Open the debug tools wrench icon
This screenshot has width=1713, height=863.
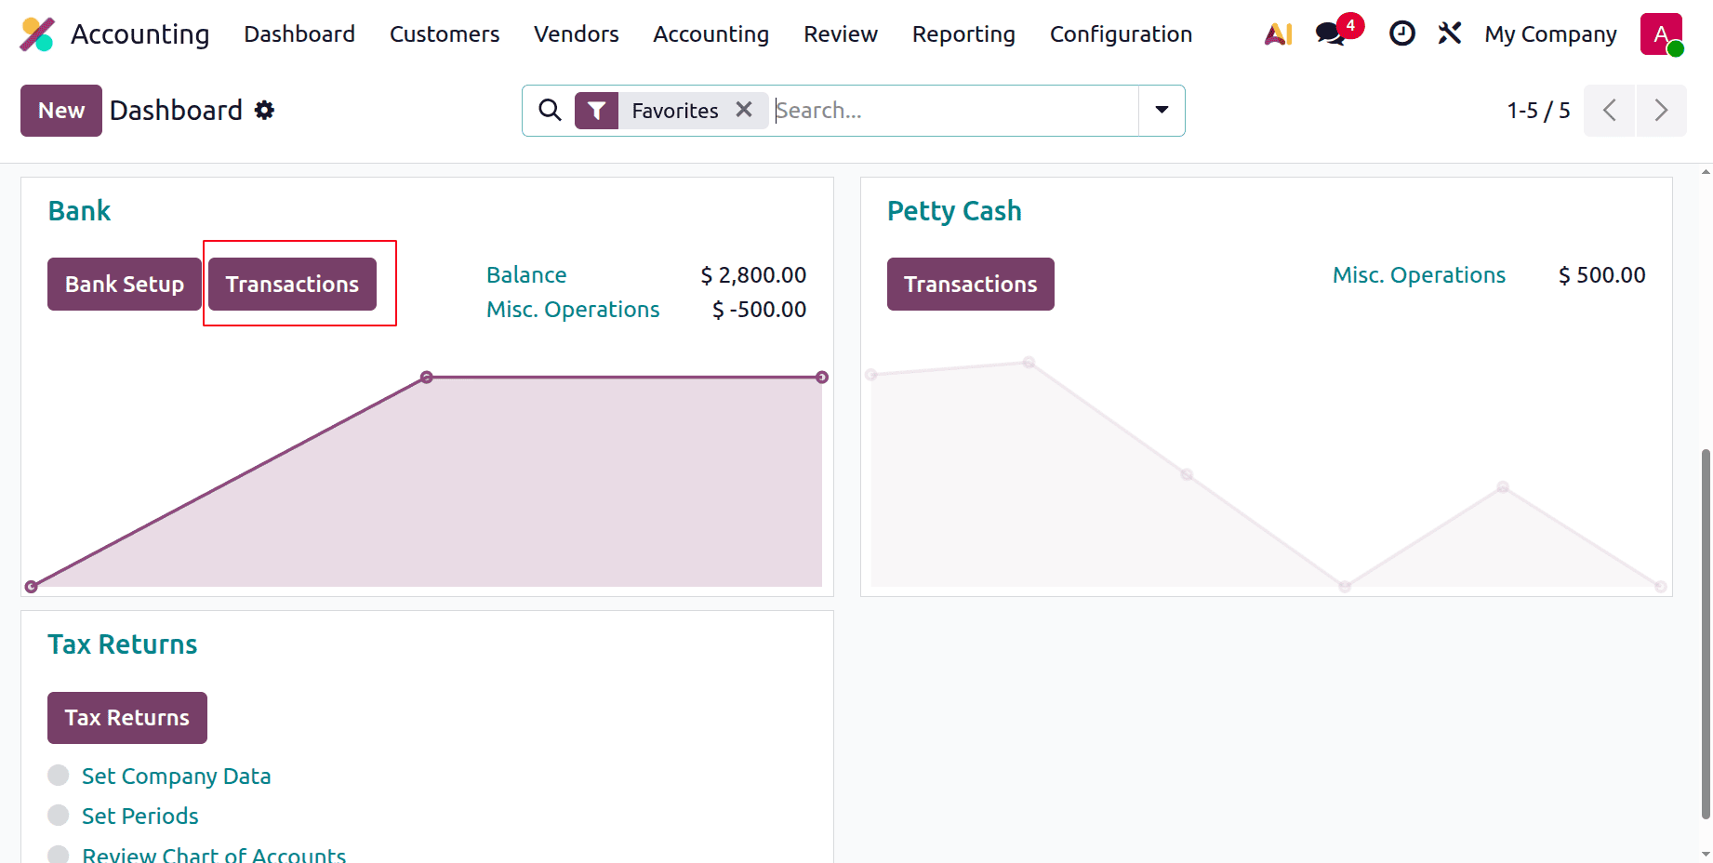click(x=1449, y=34)
